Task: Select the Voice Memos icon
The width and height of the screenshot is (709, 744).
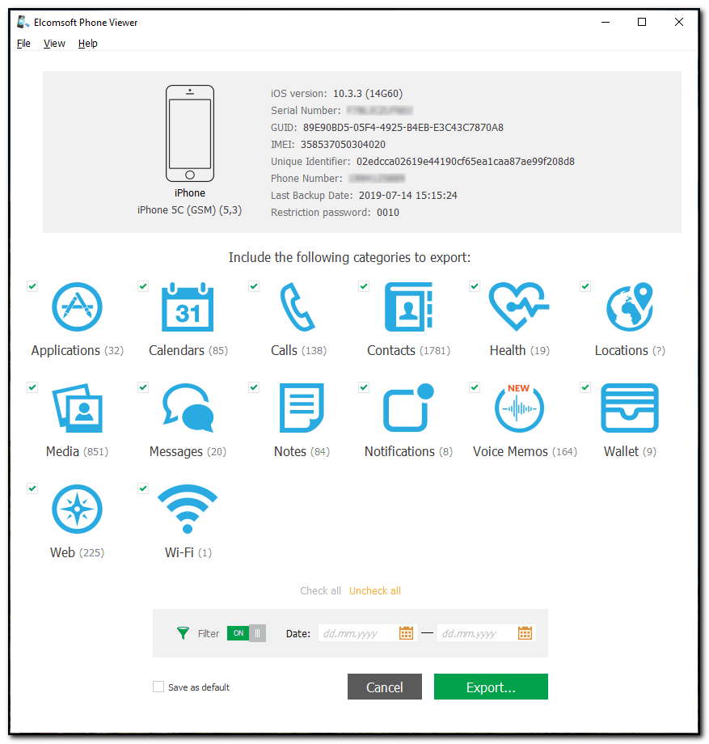Action: point(518,408)
